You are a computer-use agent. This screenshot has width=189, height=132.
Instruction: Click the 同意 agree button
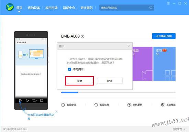[79, 81]
